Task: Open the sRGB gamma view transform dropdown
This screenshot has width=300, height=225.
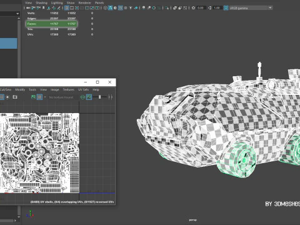Action: pos(251,8)
